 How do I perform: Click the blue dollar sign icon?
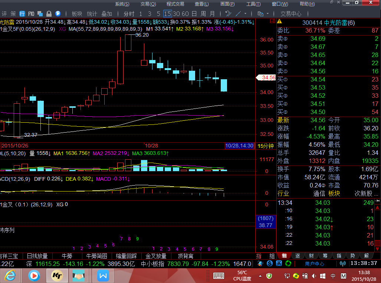tap(270, 264)
